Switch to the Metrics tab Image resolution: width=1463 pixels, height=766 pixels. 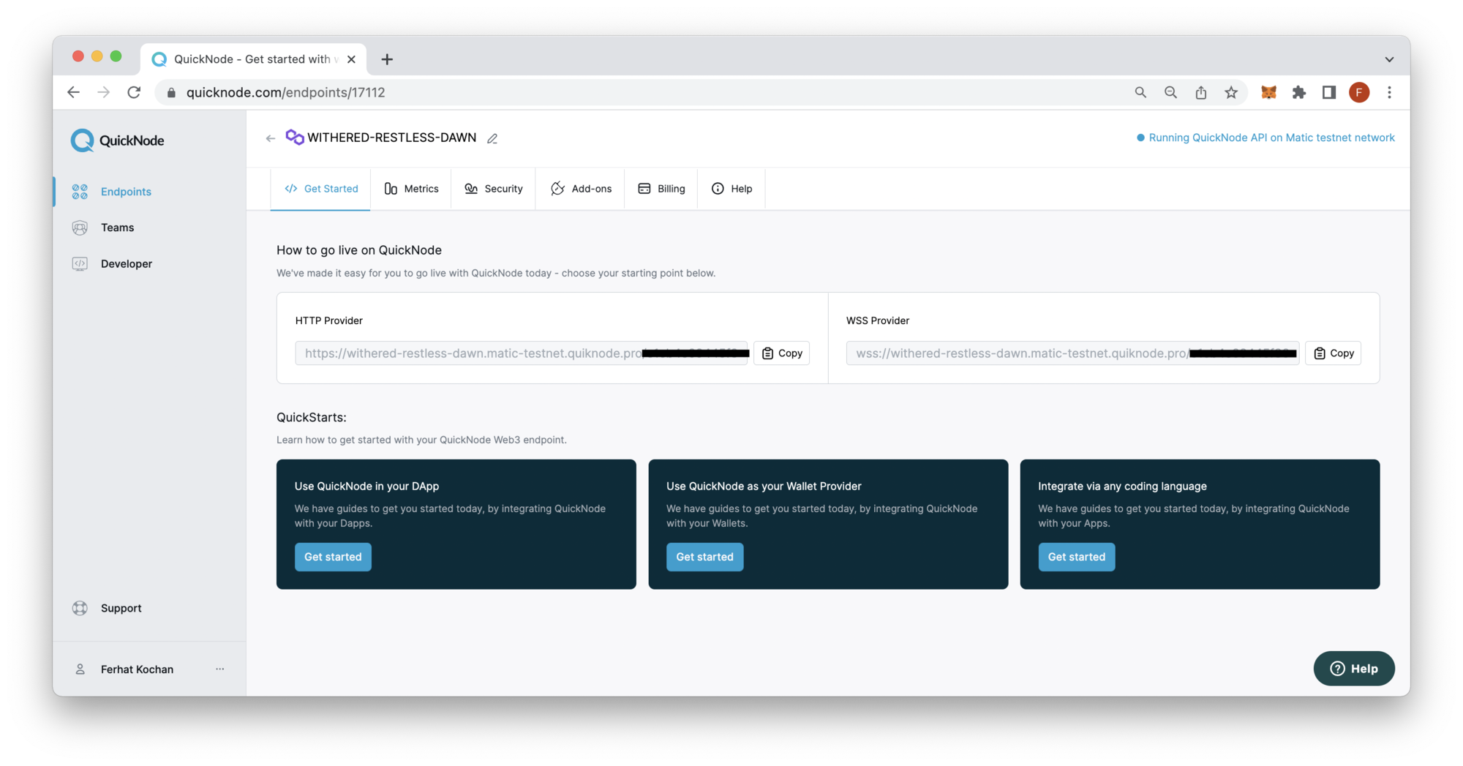point(411,189)
